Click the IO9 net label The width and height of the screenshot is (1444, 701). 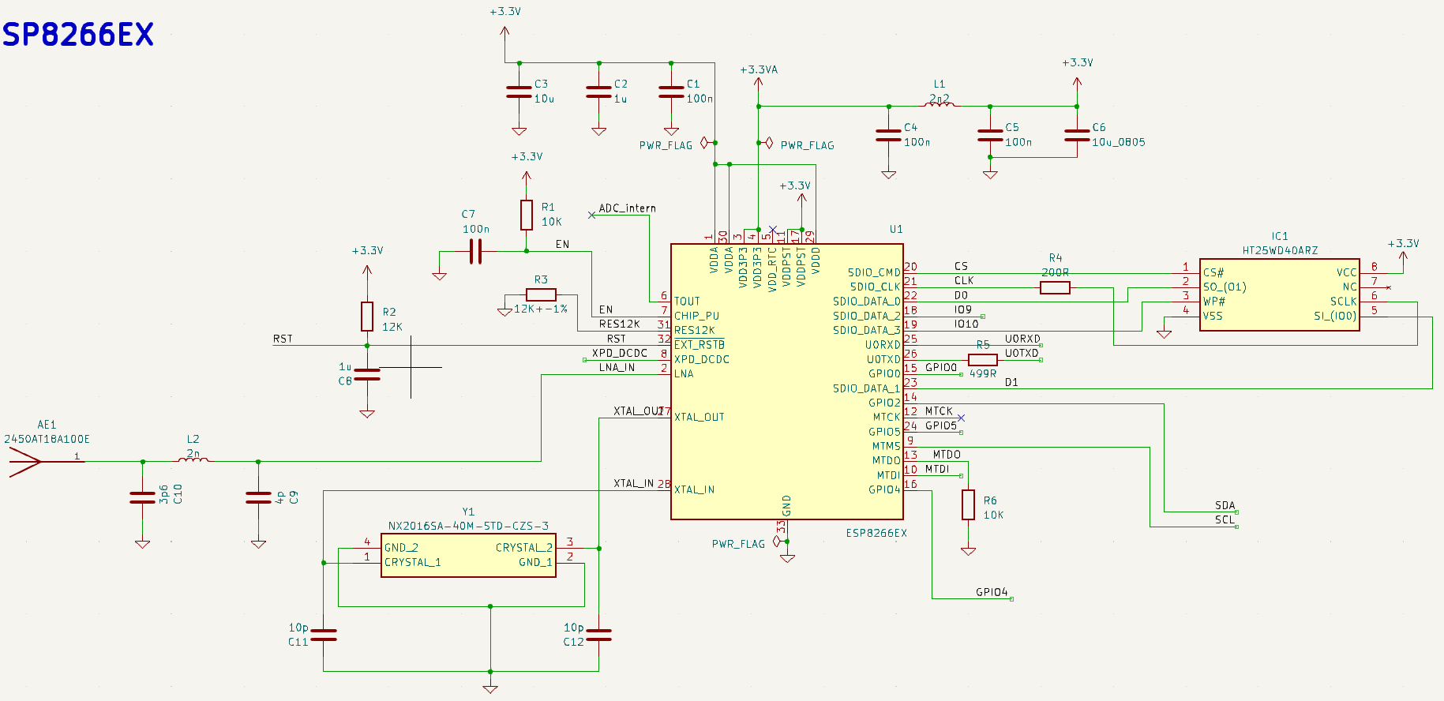click(963, 309)
